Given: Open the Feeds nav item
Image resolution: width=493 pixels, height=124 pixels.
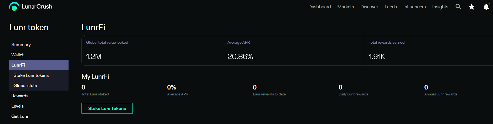Looking at the screenshot, I should (x=390, y=7).
